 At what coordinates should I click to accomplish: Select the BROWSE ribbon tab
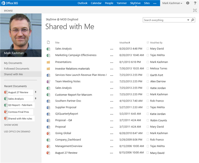coord(8,11)
